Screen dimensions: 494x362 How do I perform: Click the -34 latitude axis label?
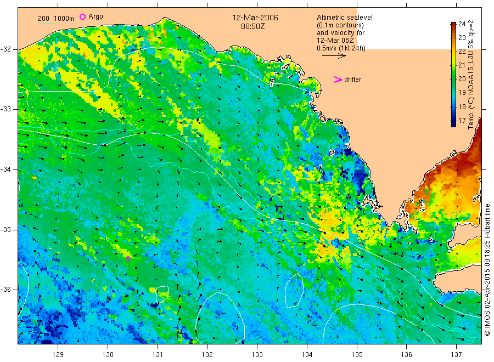pyautogui.click(x=5, y=169)
